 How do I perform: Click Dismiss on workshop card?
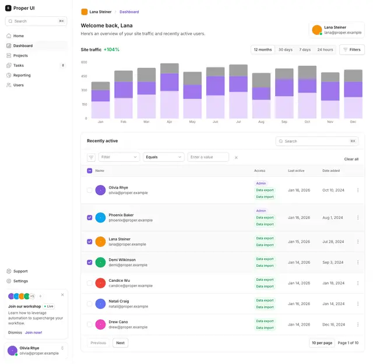[15, 333]
